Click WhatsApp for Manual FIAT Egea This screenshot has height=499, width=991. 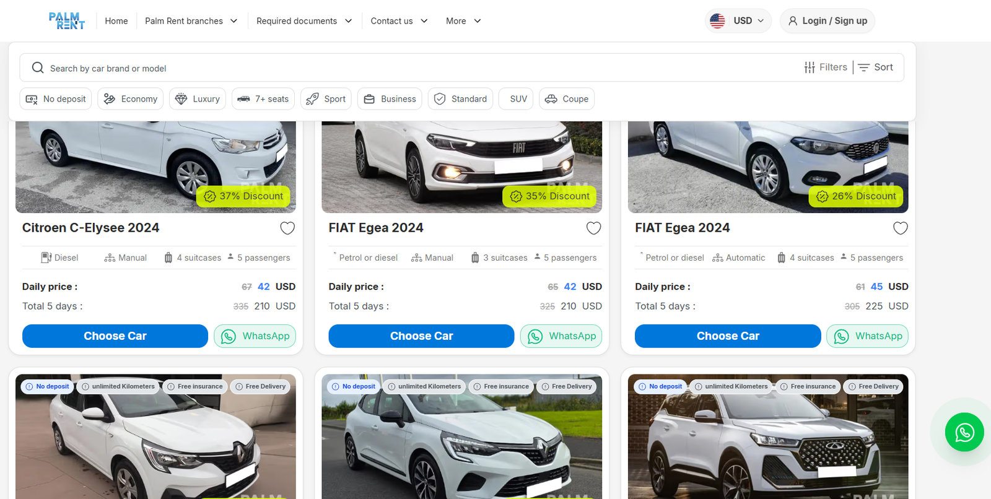click(561, 336)
